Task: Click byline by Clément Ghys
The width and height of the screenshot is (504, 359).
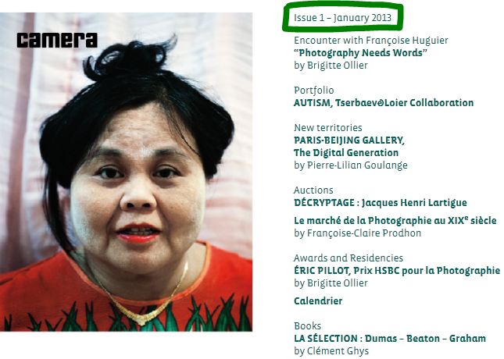Action: 331,351
